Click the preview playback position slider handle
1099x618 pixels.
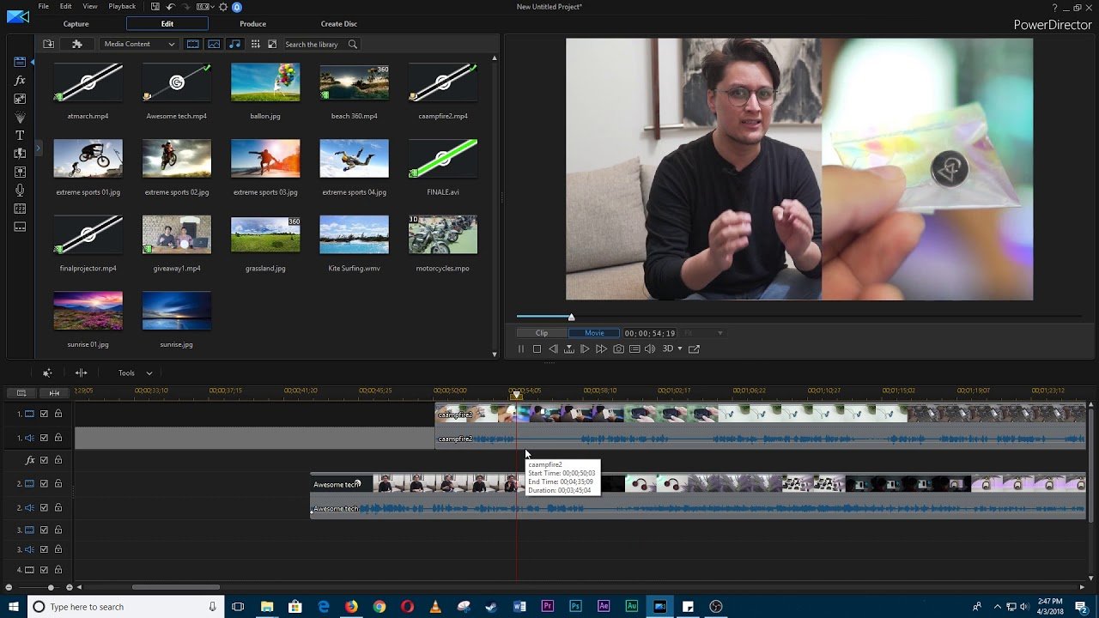571,318
